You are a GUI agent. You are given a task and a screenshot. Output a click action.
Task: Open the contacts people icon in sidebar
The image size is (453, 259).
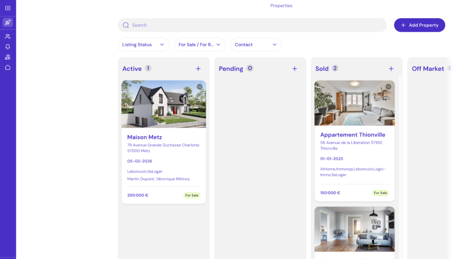point(8,36)
